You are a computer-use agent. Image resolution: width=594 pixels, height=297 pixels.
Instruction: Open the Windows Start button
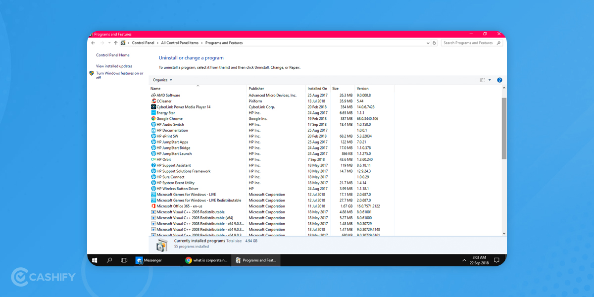click(94, 260)
